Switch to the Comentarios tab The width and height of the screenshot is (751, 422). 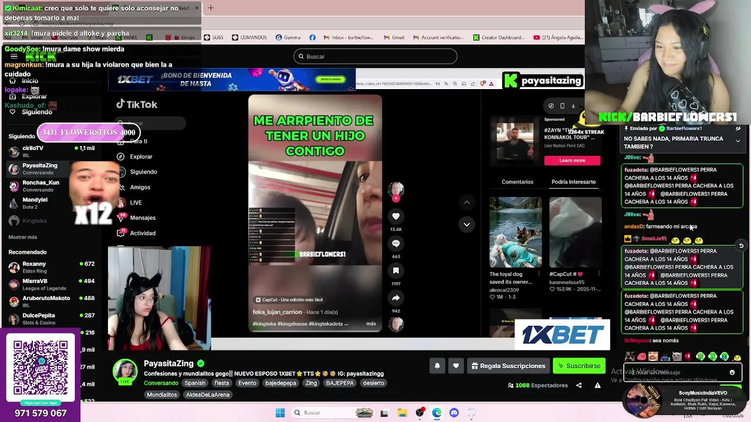point(517,182)
